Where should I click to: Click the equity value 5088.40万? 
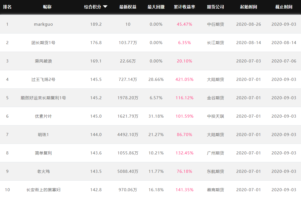coord(128,171)
